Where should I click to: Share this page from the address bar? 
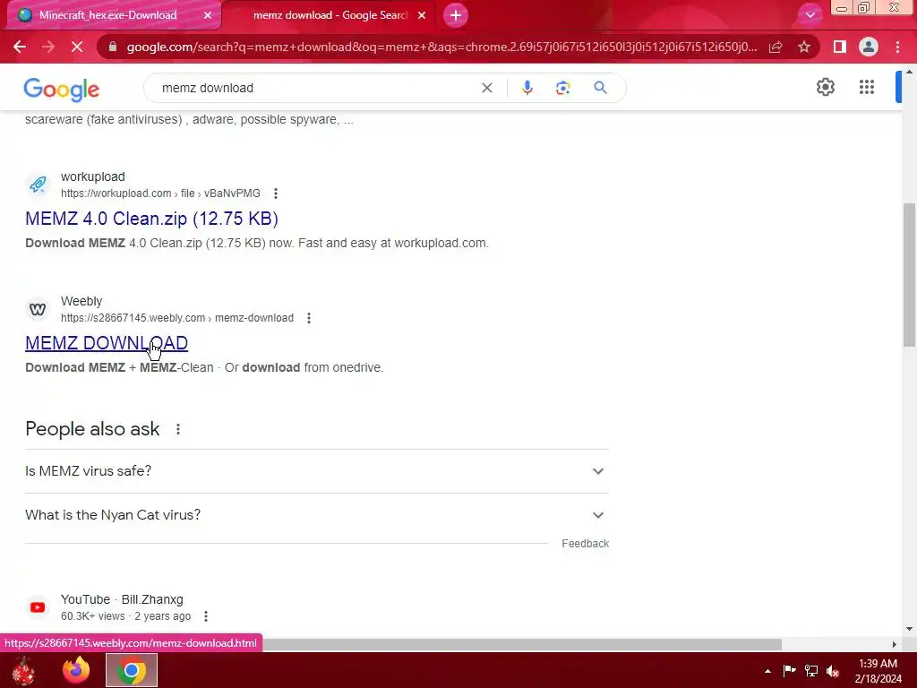pos(776,47)
